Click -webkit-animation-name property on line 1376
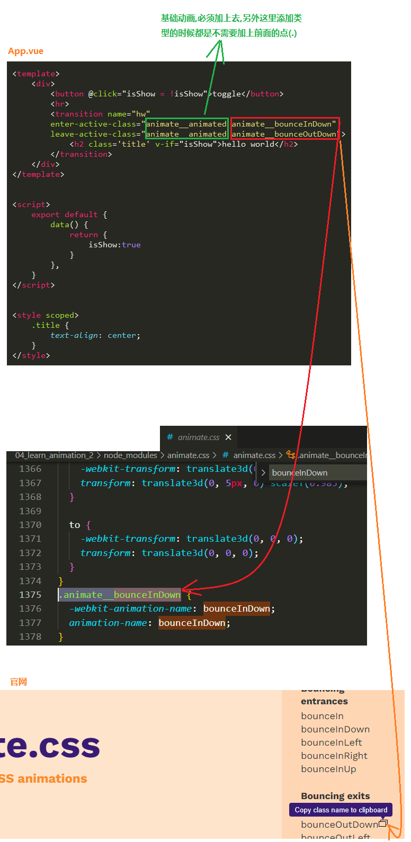The height and width of the screenshot is (842, 411). [130, 609]
